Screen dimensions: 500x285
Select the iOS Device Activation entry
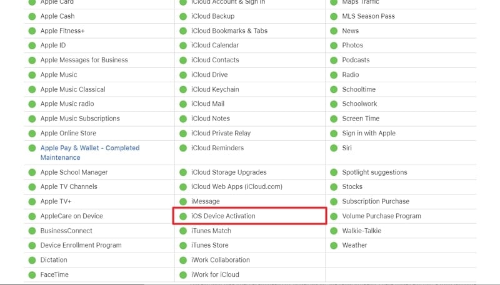tap(223, 216)
